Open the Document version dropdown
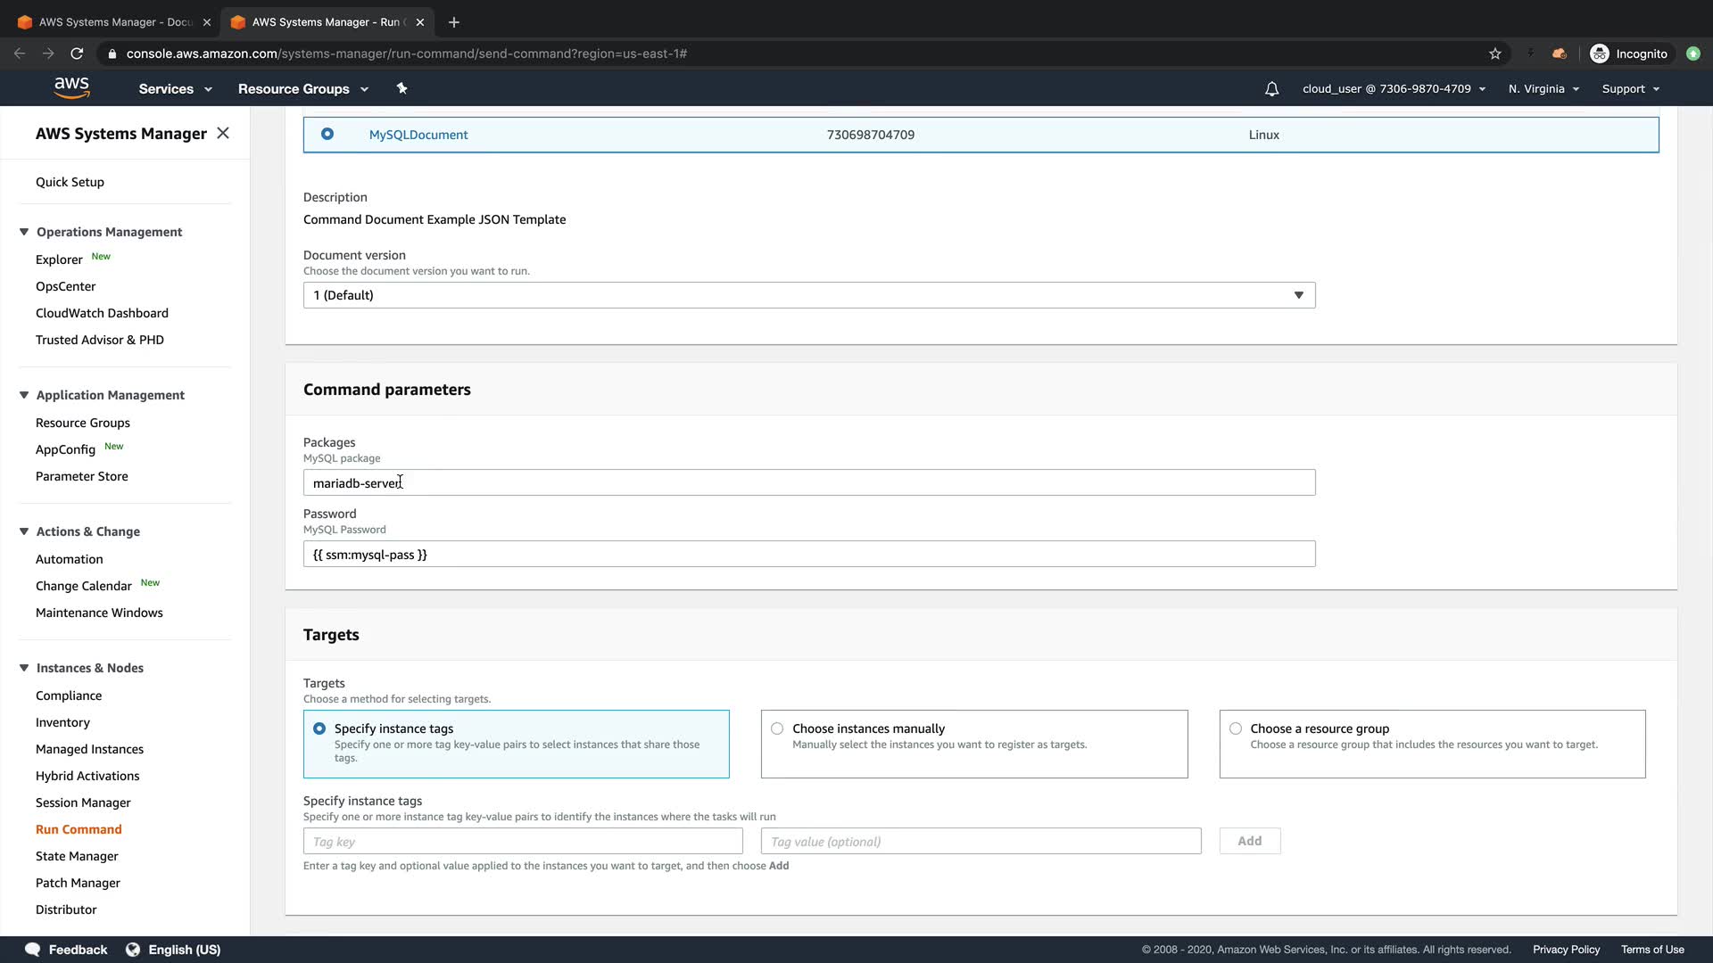 (808, 295)
